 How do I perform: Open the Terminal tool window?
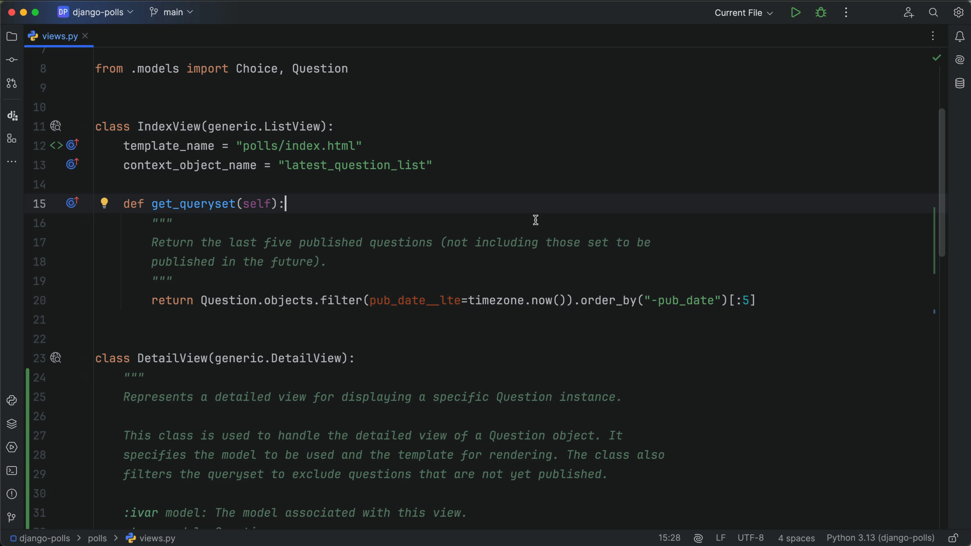click(x=12, y=471)
